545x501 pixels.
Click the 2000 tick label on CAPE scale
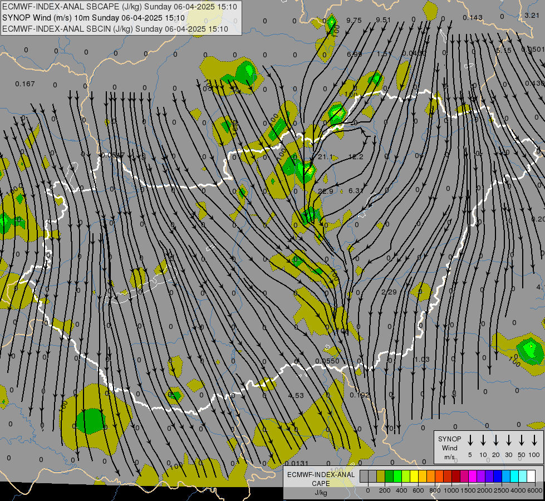[485, 490]
